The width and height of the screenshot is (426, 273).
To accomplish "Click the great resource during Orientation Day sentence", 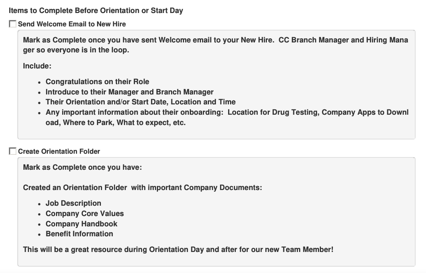I will click(178, 249).
